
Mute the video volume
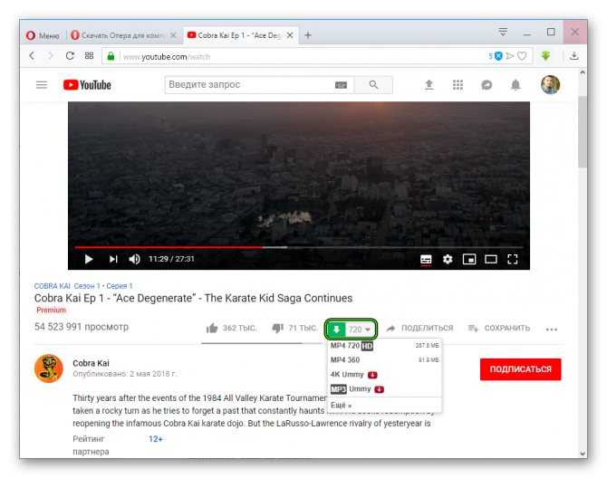tap(134, 259)
